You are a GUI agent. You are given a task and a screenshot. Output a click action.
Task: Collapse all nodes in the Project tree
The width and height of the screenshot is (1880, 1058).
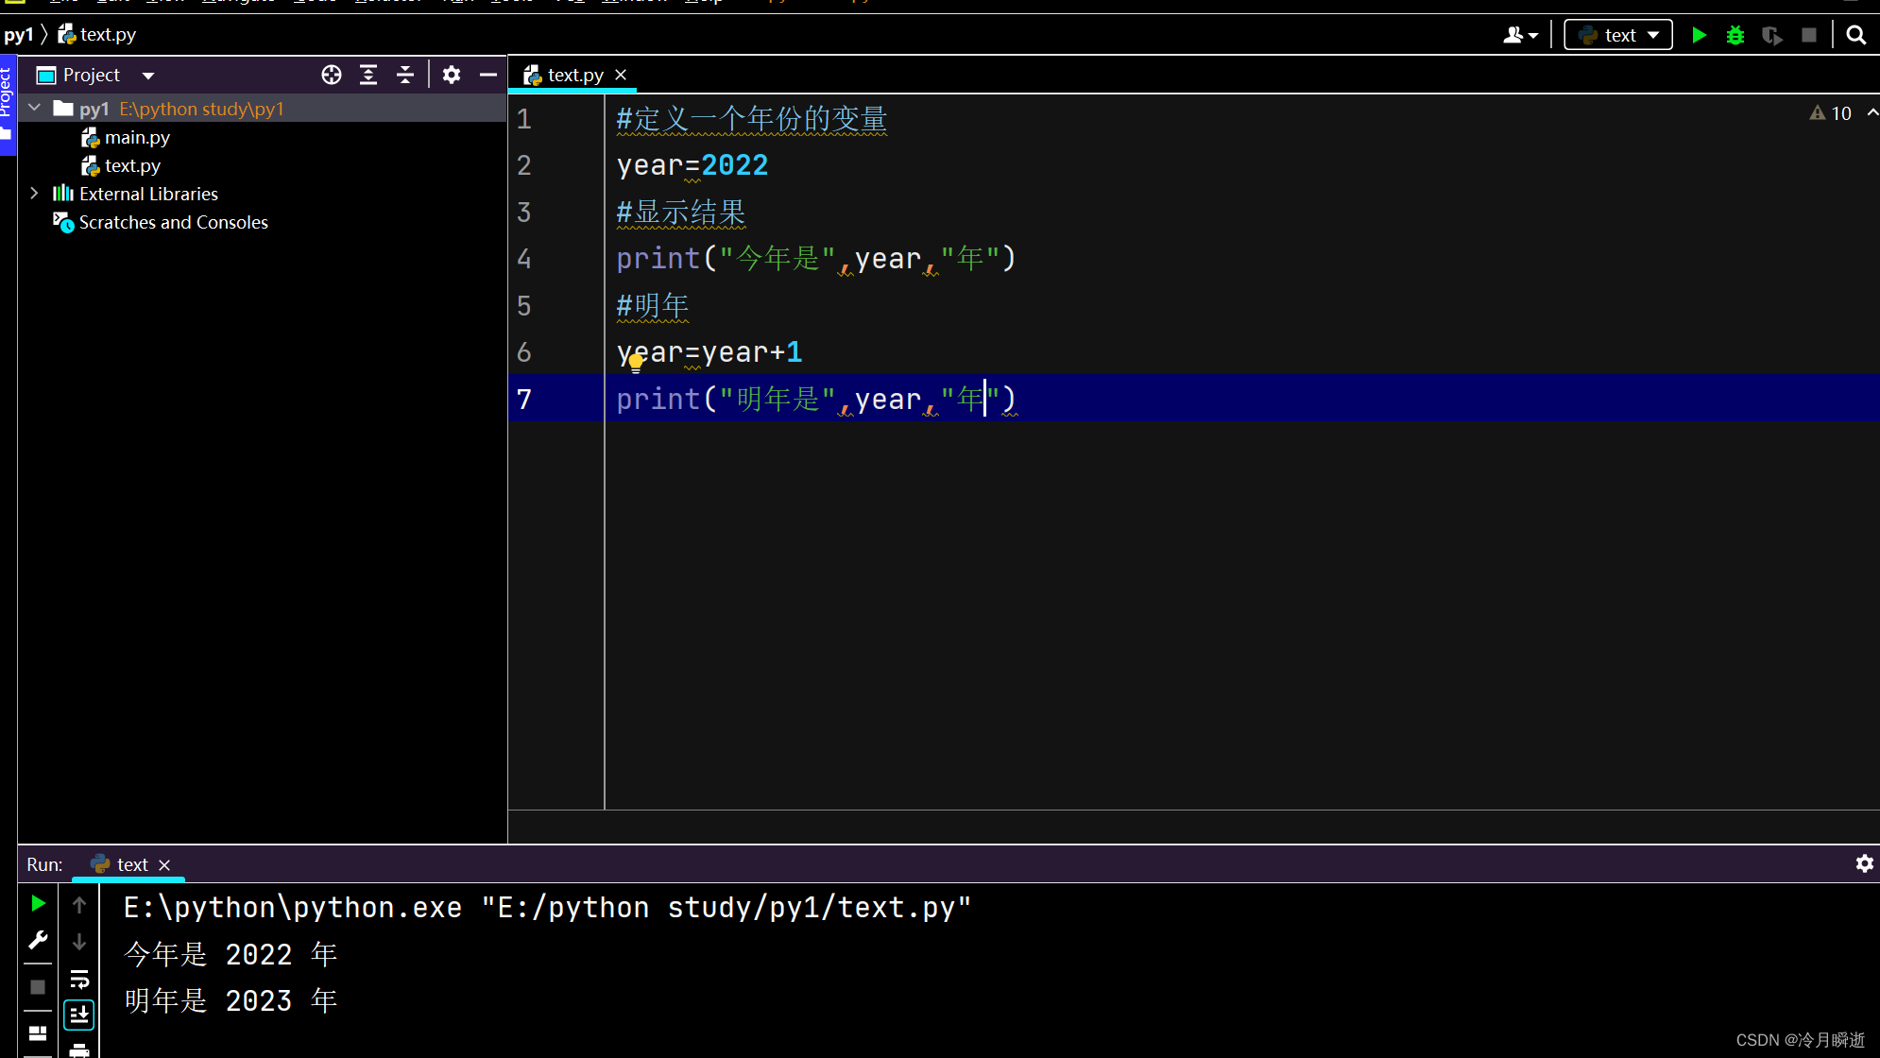(x=404, y=75)
